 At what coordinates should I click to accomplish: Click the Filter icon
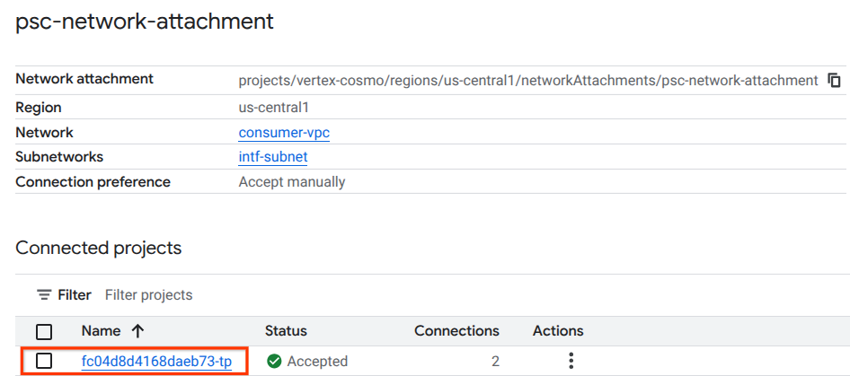point(43,295)
